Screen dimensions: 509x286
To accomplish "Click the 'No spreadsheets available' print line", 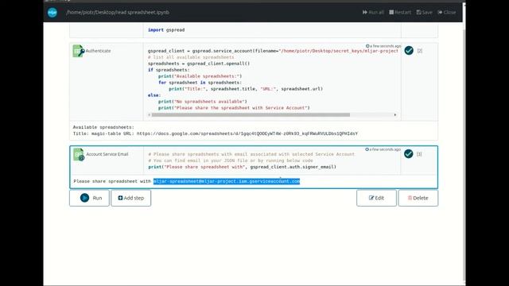I will point(203,102).
